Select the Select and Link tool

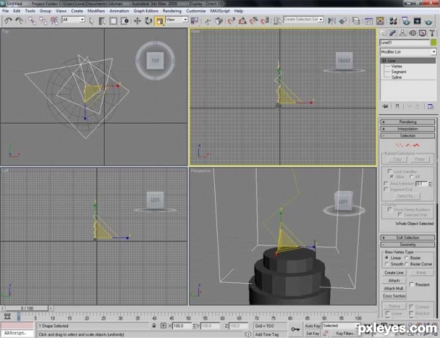(x=32, y=21)
